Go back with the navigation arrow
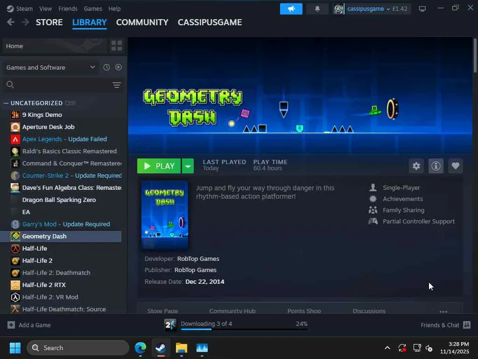 pos(11,22)
